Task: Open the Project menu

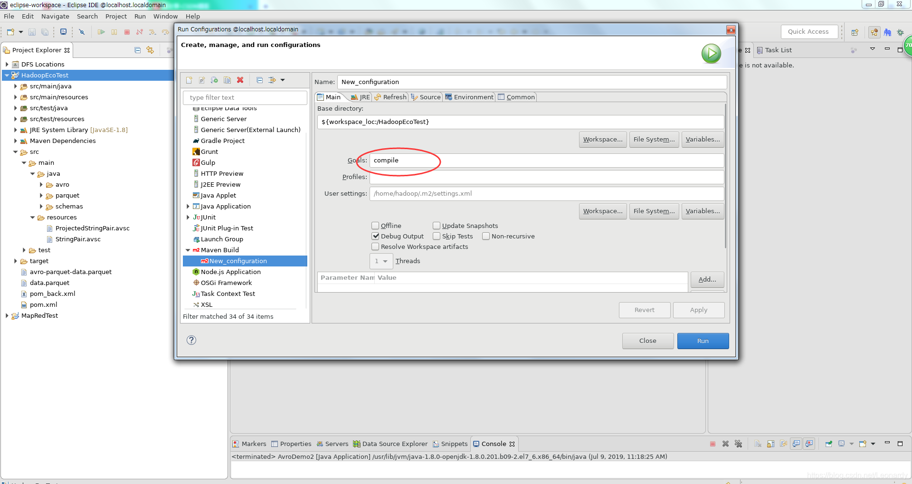Action: click(x=116, y=16)
